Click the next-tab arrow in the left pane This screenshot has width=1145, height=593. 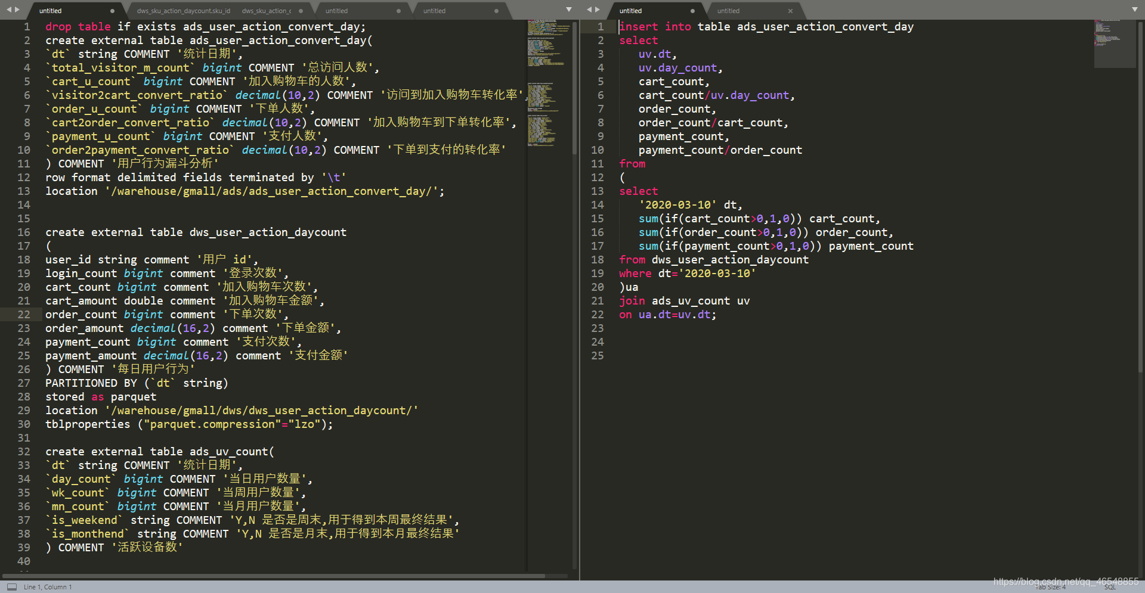pos(17,10)
